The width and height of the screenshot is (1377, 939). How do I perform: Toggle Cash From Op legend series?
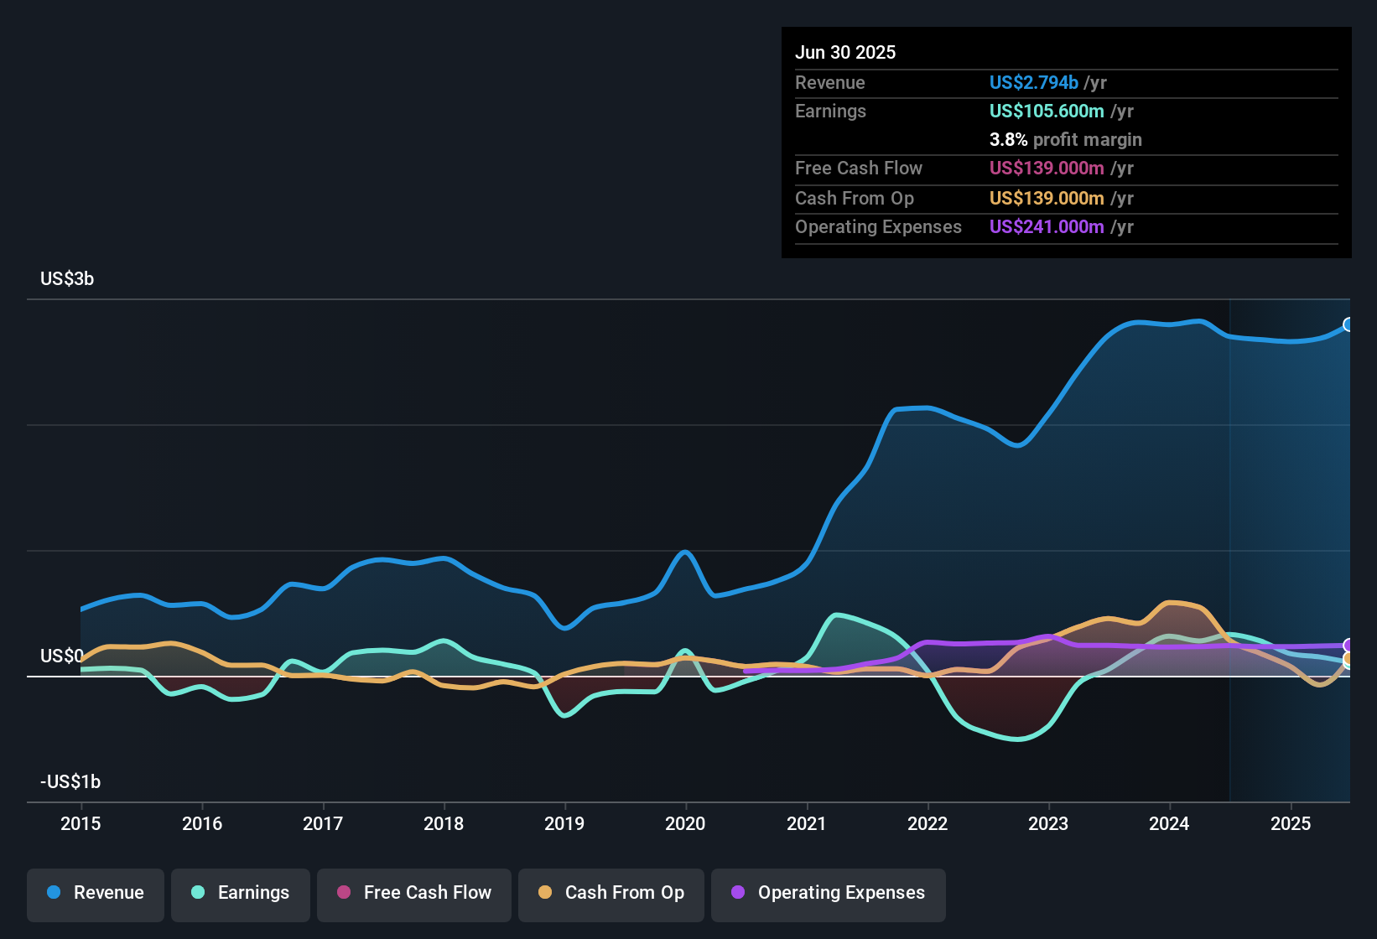[x=611, y=893]
